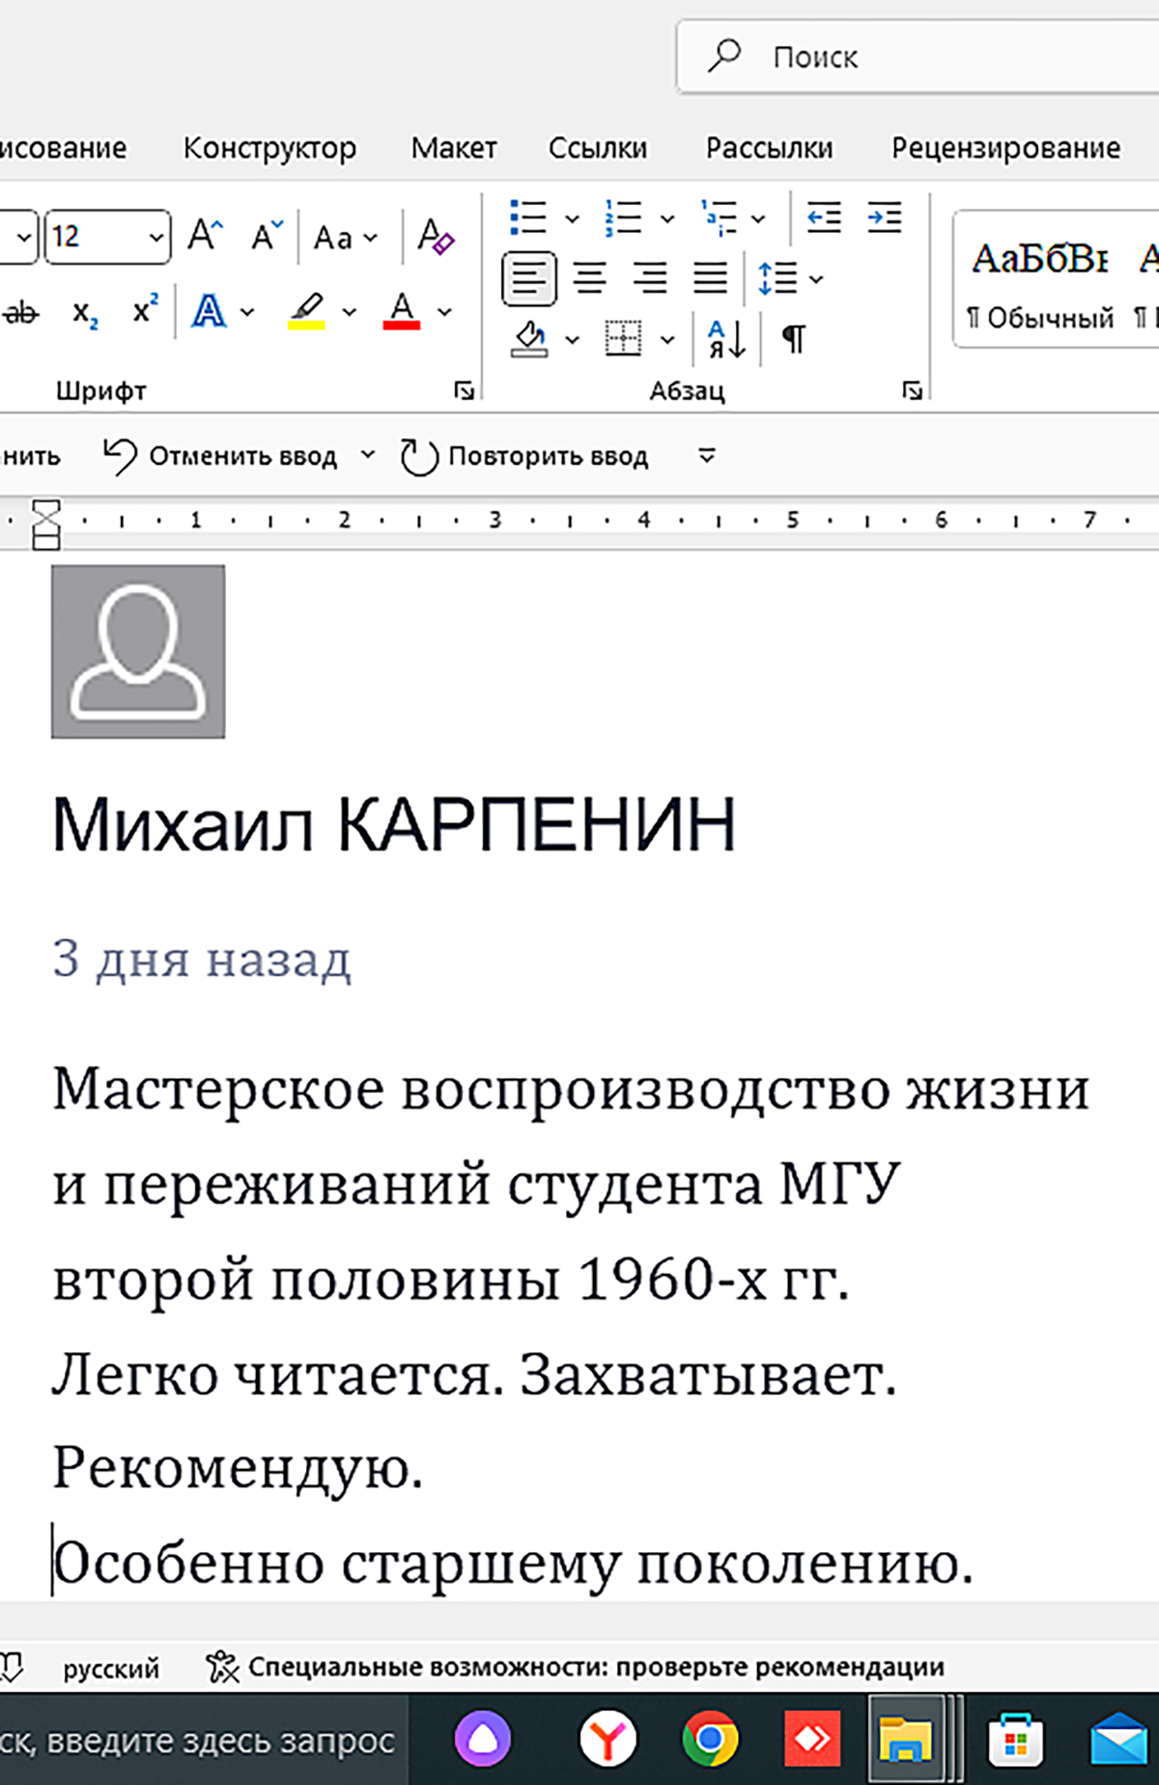Sort text alphabetically
This screenshot has height=1785, width=1159.
click(x=726, y=339)
